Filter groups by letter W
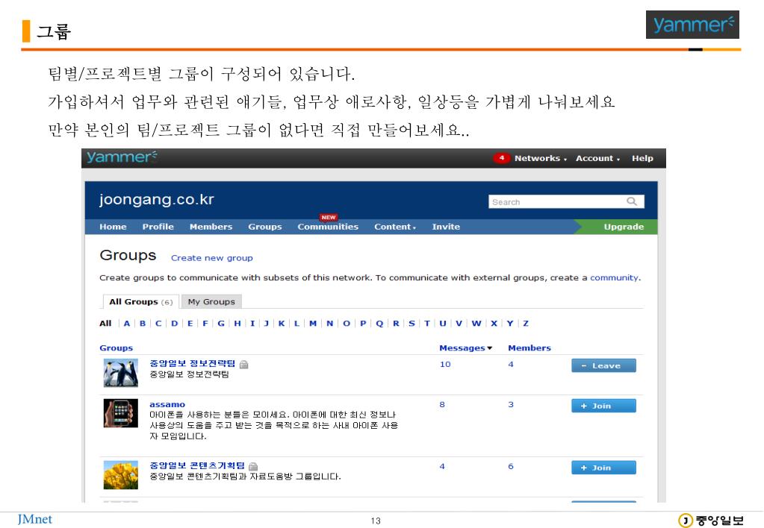 coord(476,323)
